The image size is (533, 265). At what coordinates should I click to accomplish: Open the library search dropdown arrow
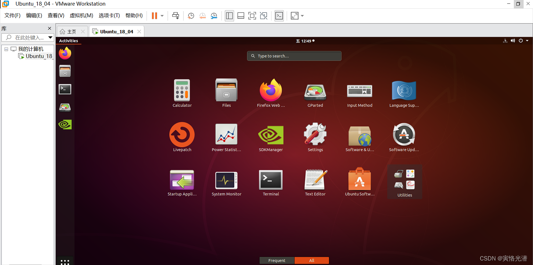[x=50, y=37]
